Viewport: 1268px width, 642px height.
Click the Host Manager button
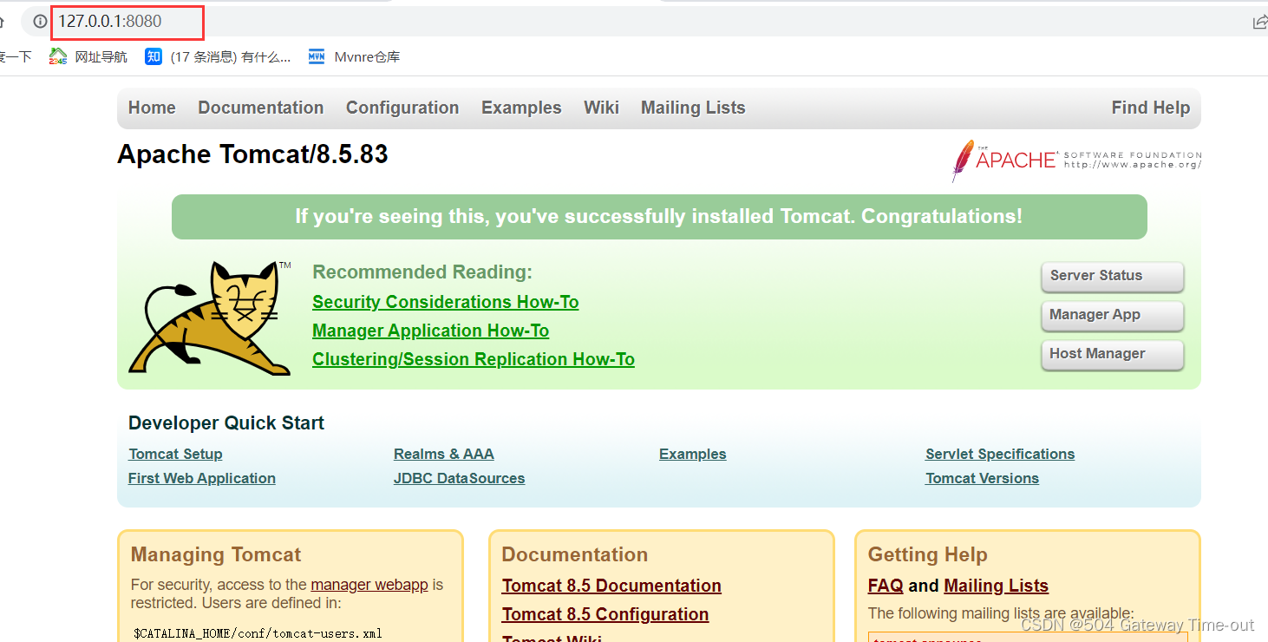[1113, 355]
